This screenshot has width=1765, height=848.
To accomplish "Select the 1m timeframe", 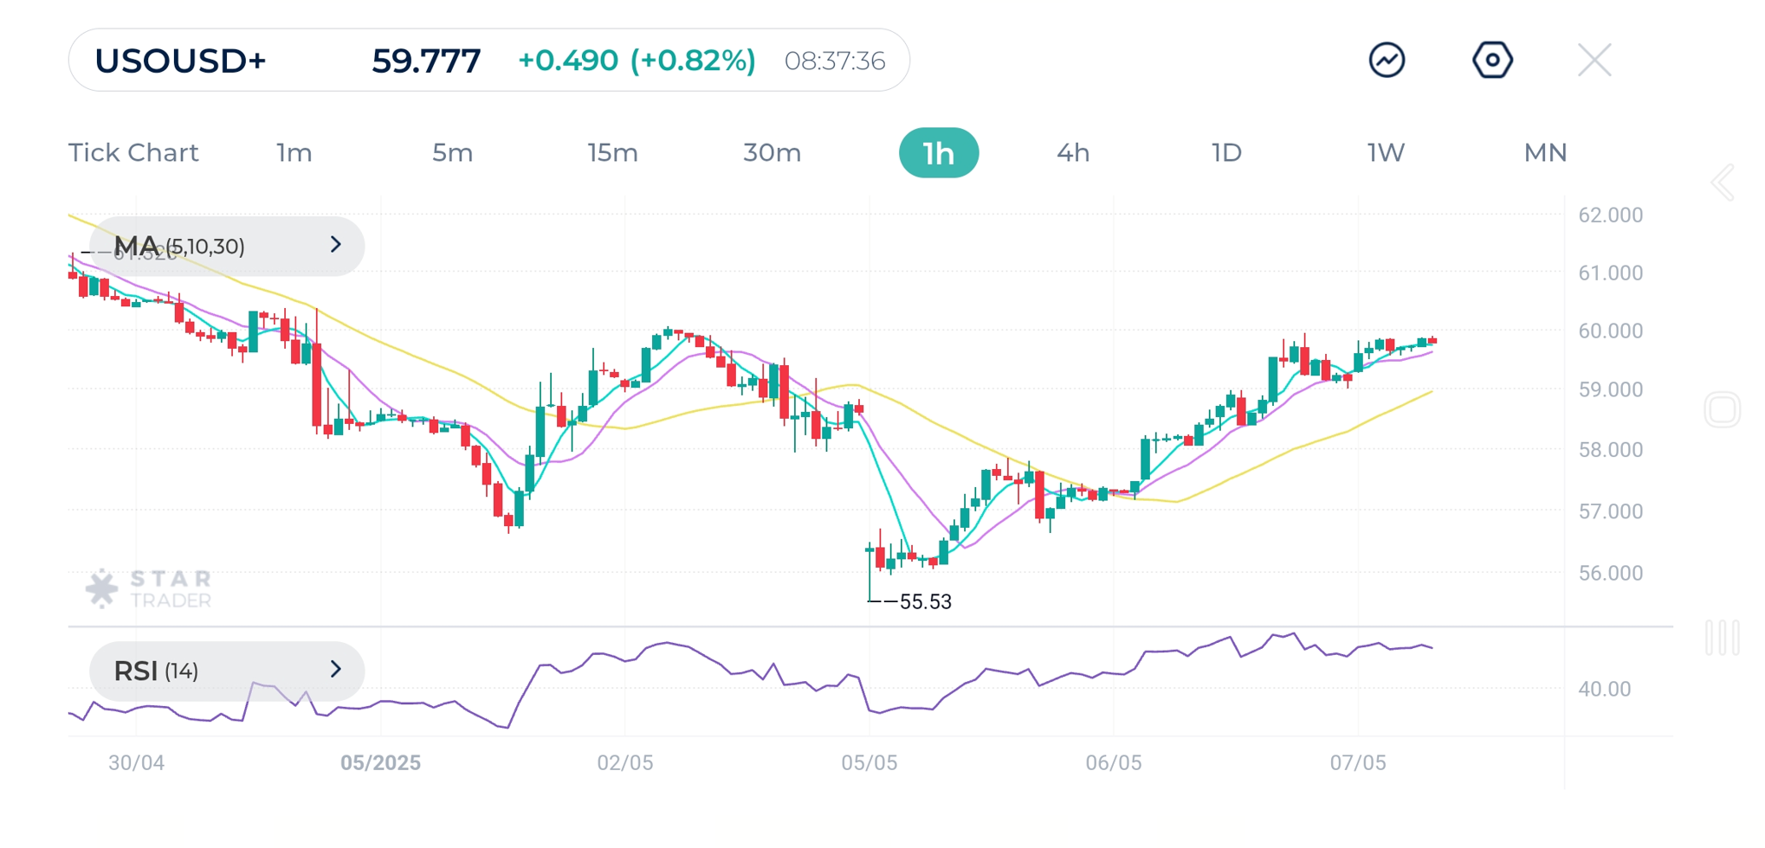I will coord(294,153).
